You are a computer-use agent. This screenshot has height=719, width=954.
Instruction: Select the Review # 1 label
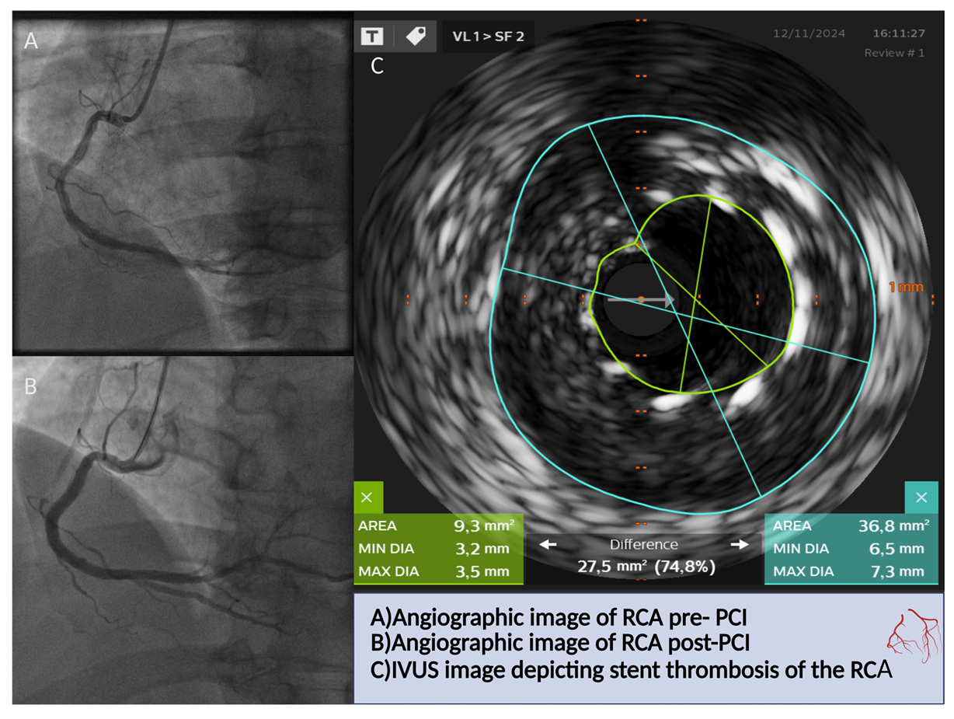coord(894,53)
